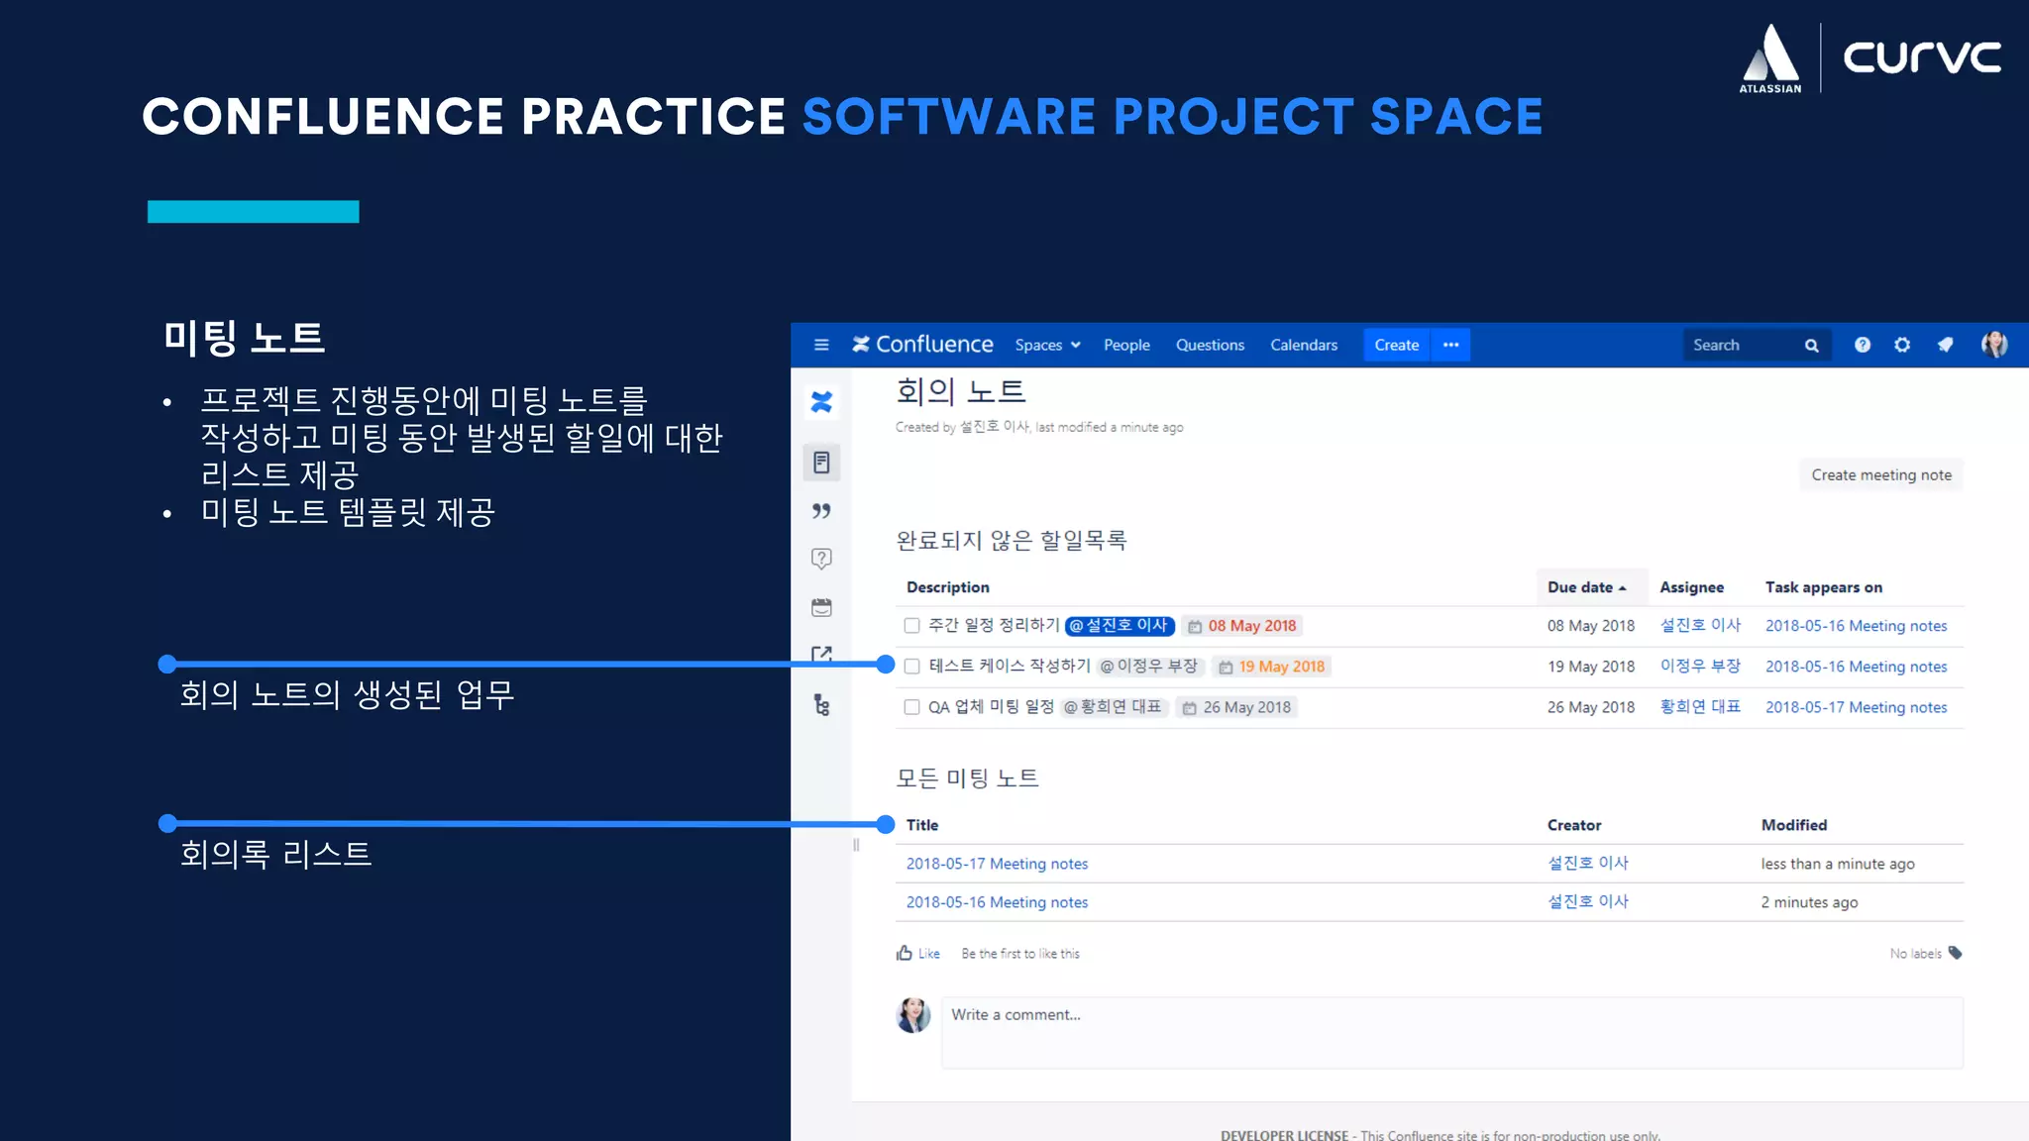
Task: Click calendar icon by 08 May 2018
Action: 1195,627
